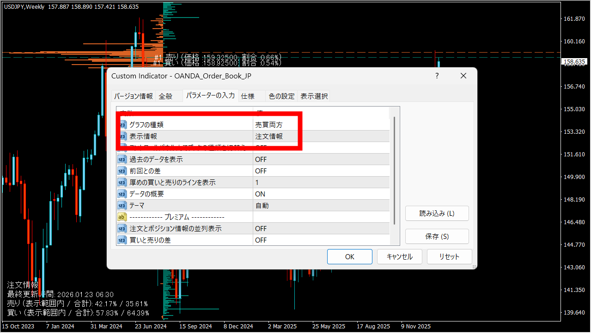Click the 123 icon beside テーマ
The image size is (591, 333).
tap(122, 205)
